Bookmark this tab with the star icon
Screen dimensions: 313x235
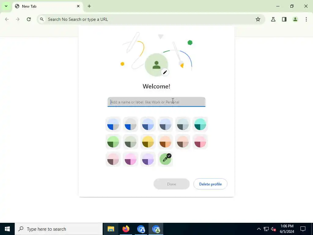click(x=258, y=19)
